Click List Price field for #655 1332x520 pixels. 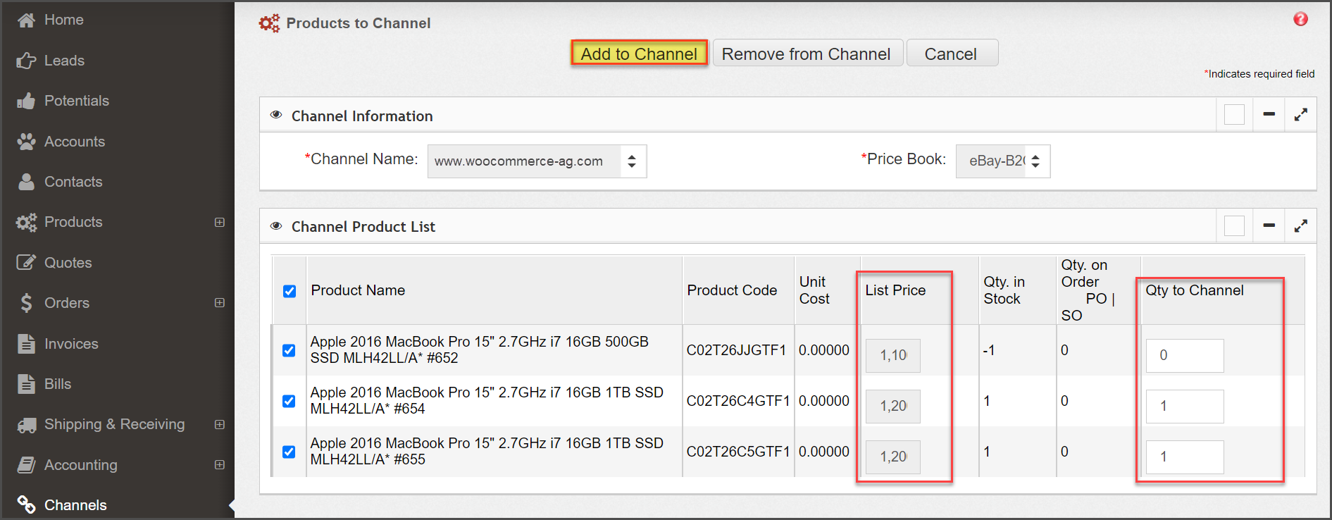892,457
